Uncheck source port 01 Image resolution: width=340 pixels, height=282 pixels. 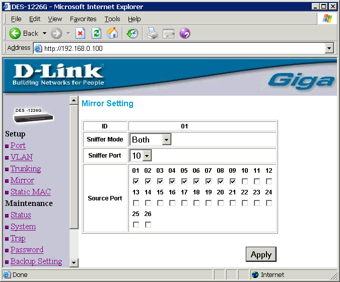point(136,181)
